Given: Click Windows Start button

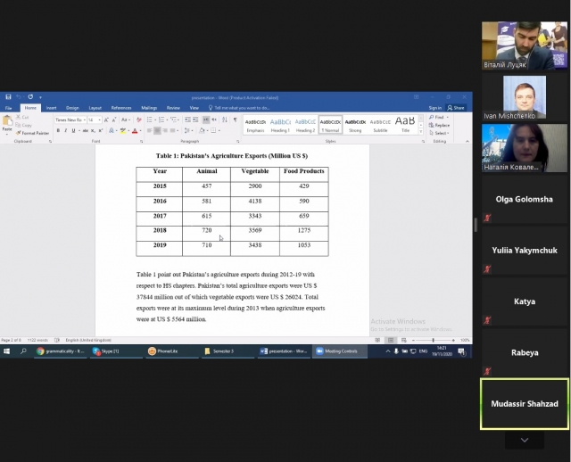Looking at the screenshot, I should 6,351.
